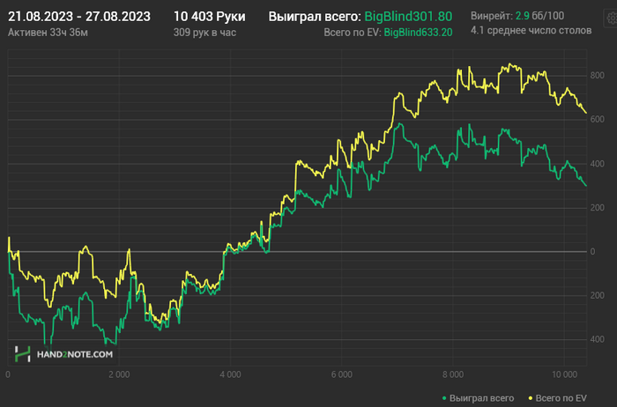Click the date range 21.08.2023 - 27.08.2023
The image size is (617, 407).
pos(79,17)
